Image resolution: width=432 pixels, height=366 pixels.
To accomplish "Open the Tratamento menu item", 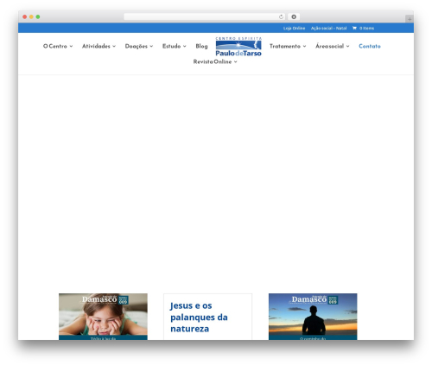I will (285, 46).
